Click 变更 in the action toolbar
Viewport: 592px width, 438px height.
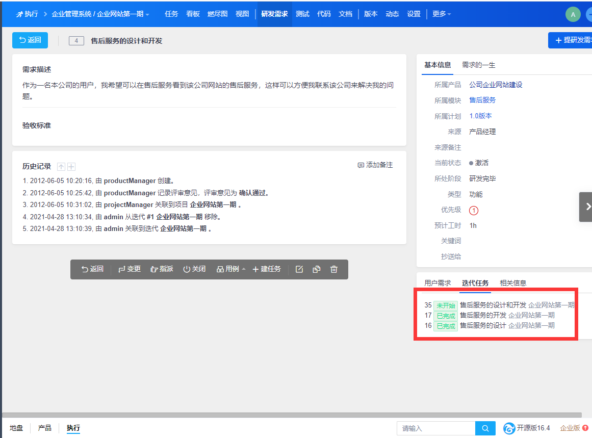(x=130, y=269)
